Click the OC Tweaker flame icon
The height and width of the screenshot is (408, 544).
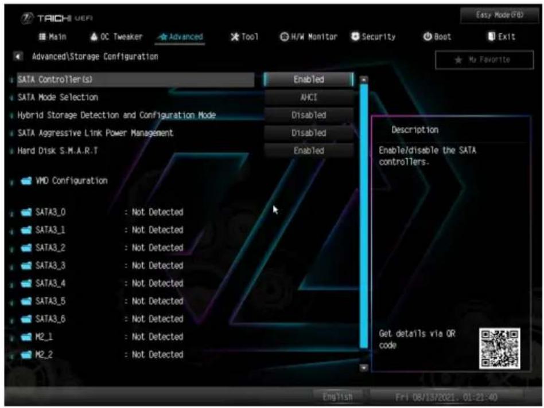click(94, 37)
